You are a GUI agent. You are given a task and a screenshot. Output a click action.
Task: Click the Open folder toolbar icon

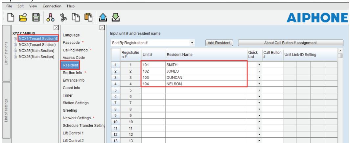23,17
